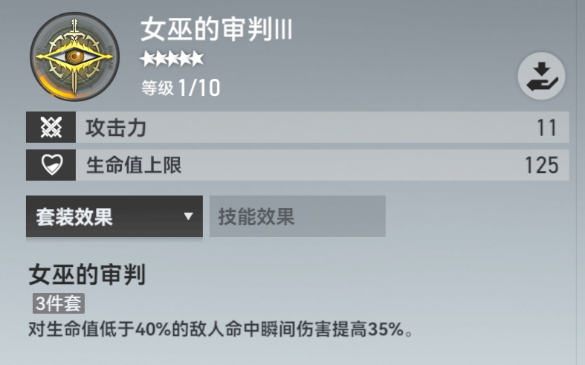This screenshot has height=365, width=585.
Task: Click the orange progress arc on emblem
Action: 48,87
